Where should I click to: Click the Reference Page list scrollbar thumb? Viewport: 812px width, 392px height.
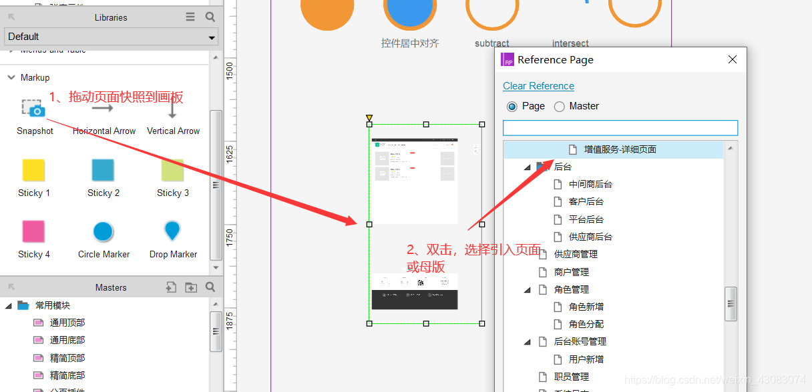(x=731, y=304)
